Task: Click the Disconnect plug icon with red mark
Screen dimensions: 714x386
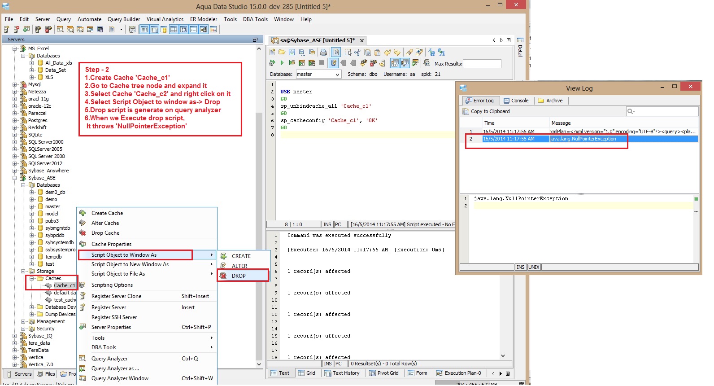Action: (x=373, y=63)
